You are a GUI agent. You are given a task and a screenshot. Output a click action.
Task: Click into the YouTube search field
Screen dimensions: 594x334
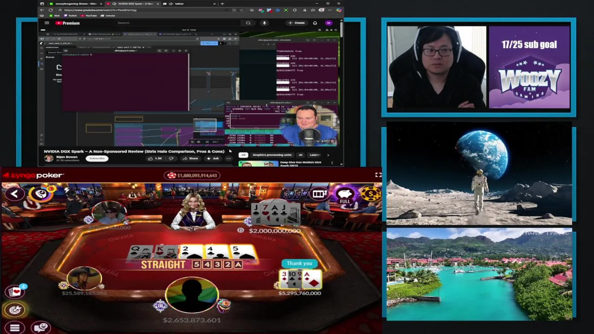point(179,23)
